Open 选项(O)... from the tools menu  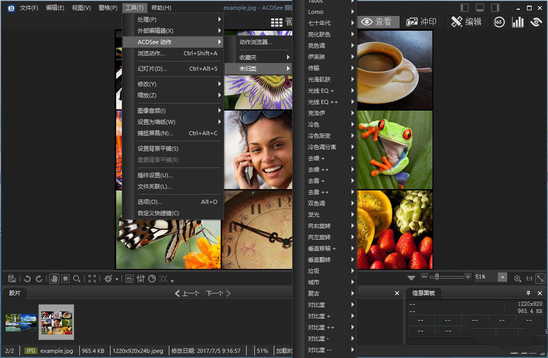point(150,202)
